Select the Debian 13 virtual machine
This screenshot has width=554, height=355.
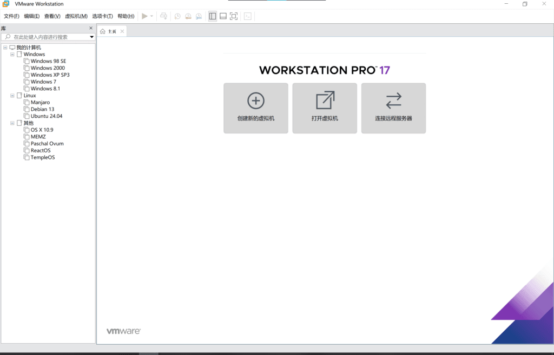(x=42, y=109)
